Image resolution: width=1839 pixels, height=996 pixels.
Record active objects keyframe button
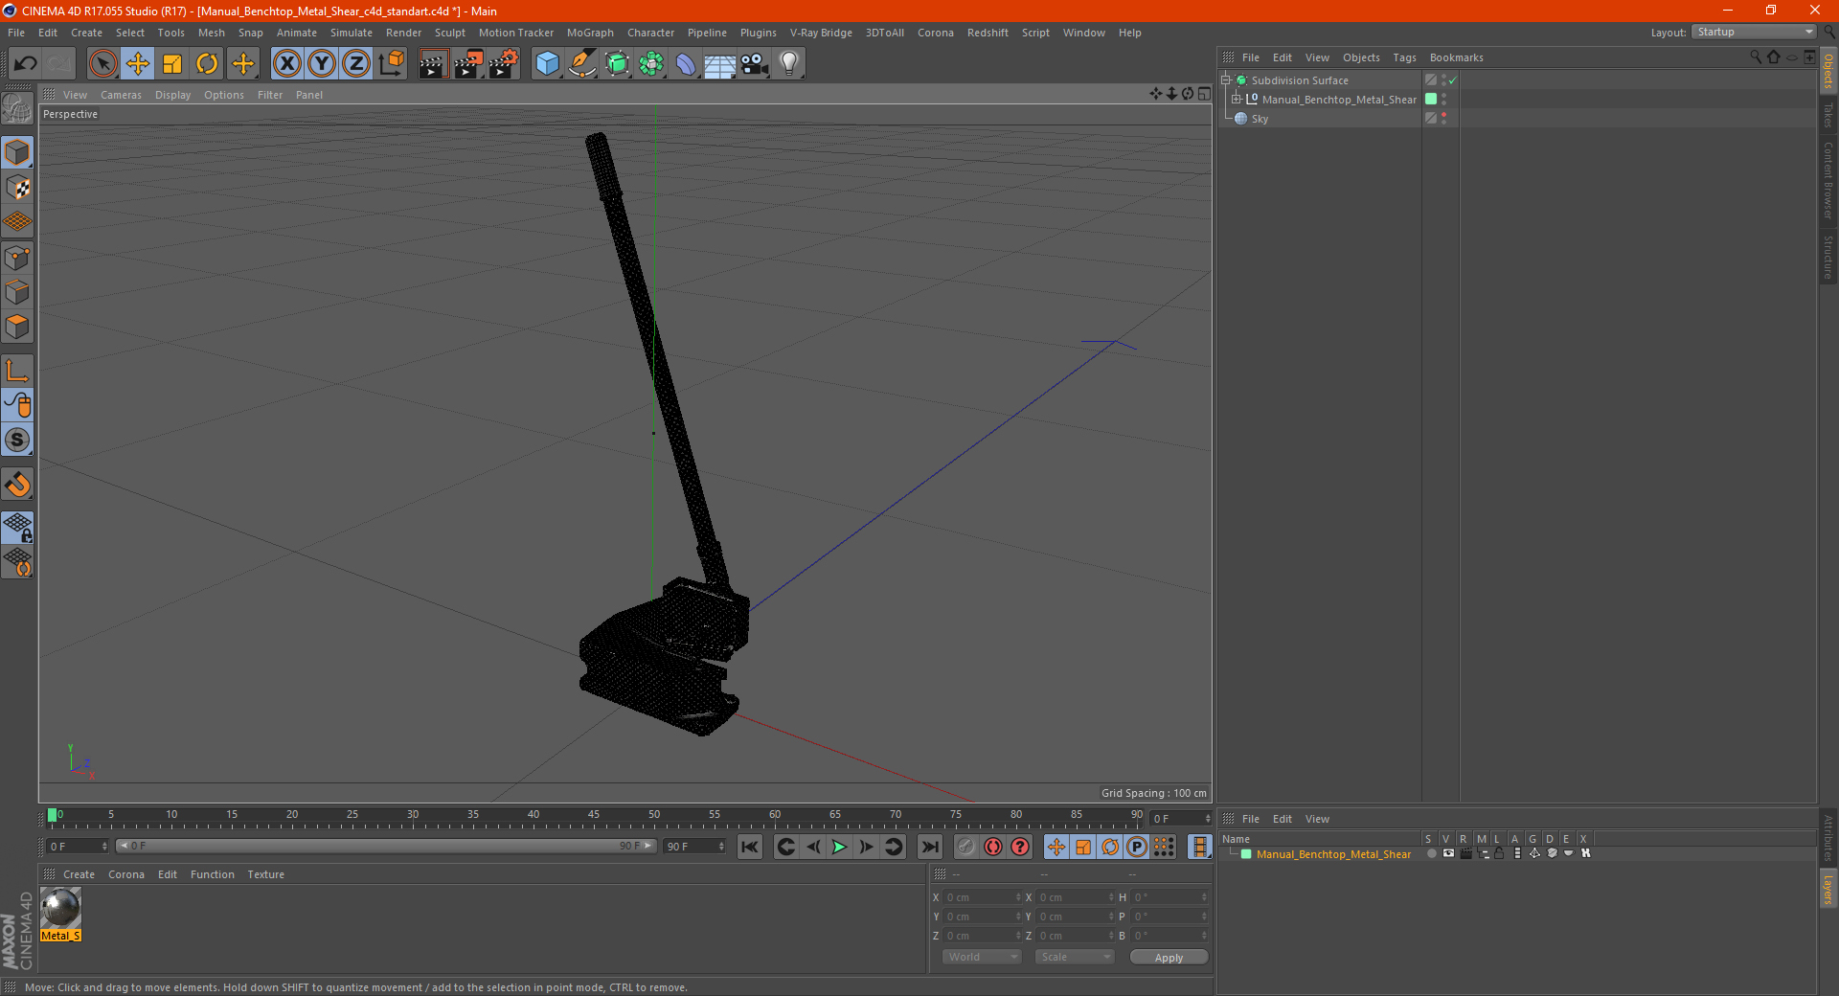tap(966, 847)
